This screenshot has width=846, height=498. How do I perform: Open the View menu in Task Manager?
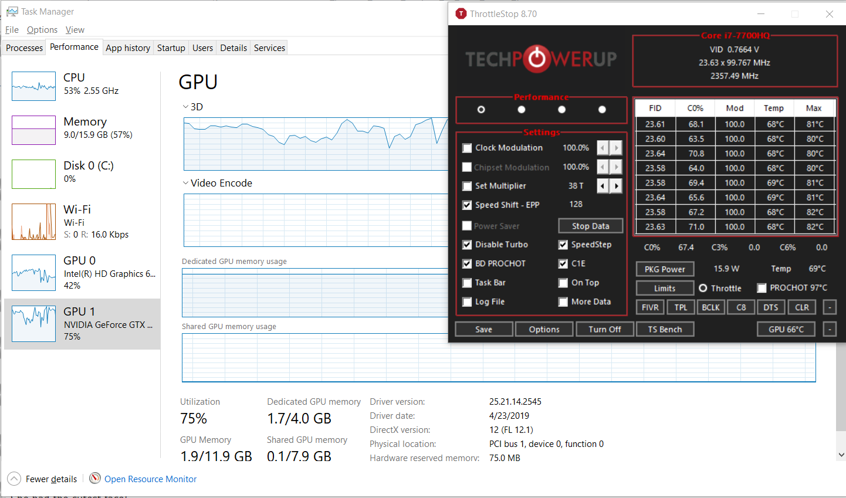point(75,30)
